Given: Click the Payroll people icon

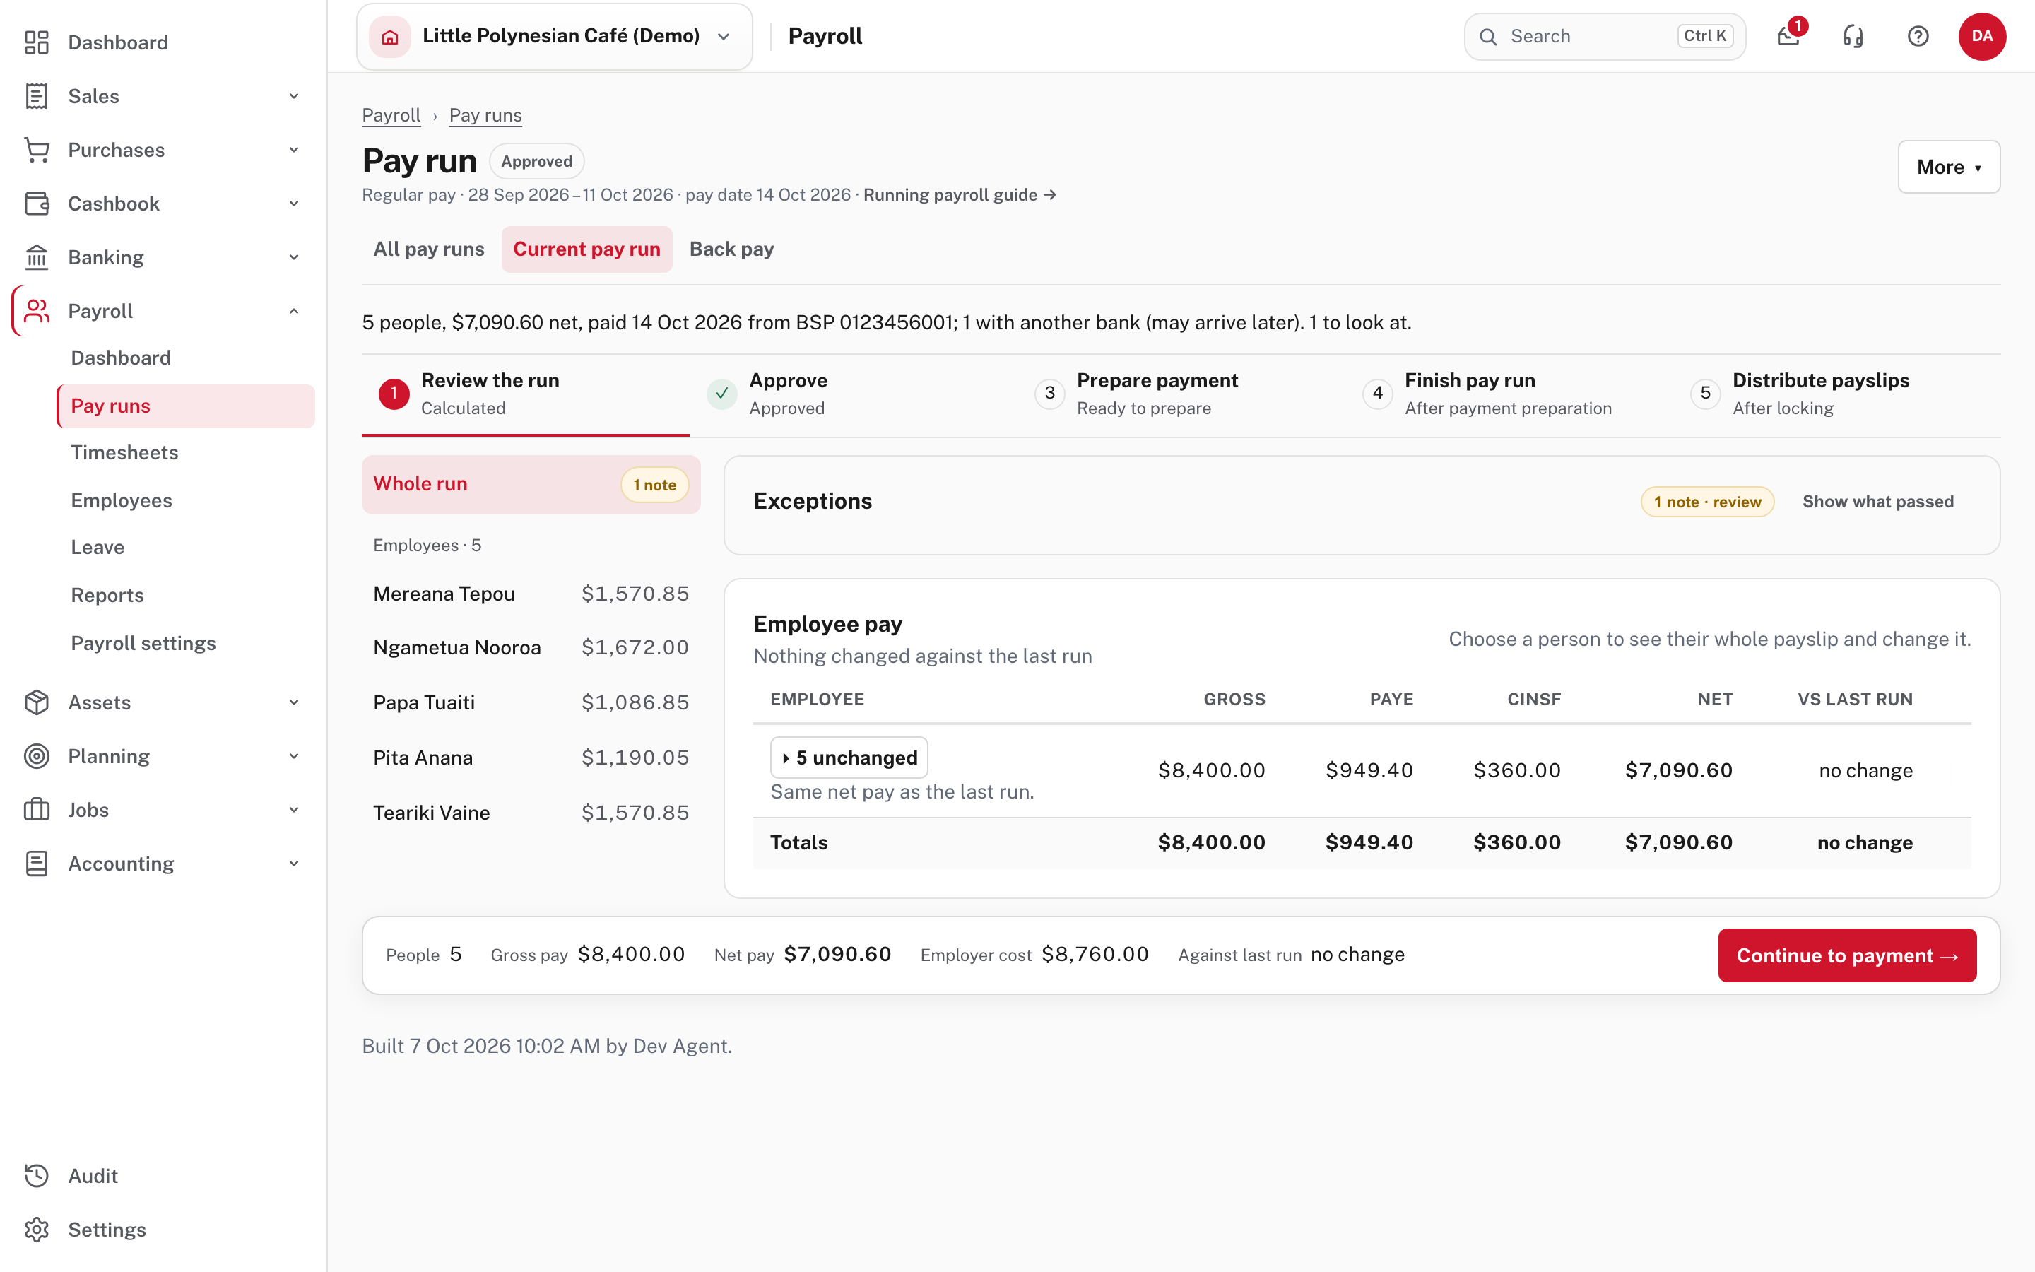Looking at the screenshot, I should [36, 311].
